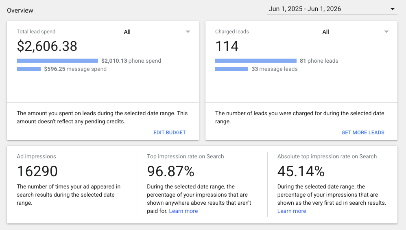Click the description about very first ad in search

[332, 195]
